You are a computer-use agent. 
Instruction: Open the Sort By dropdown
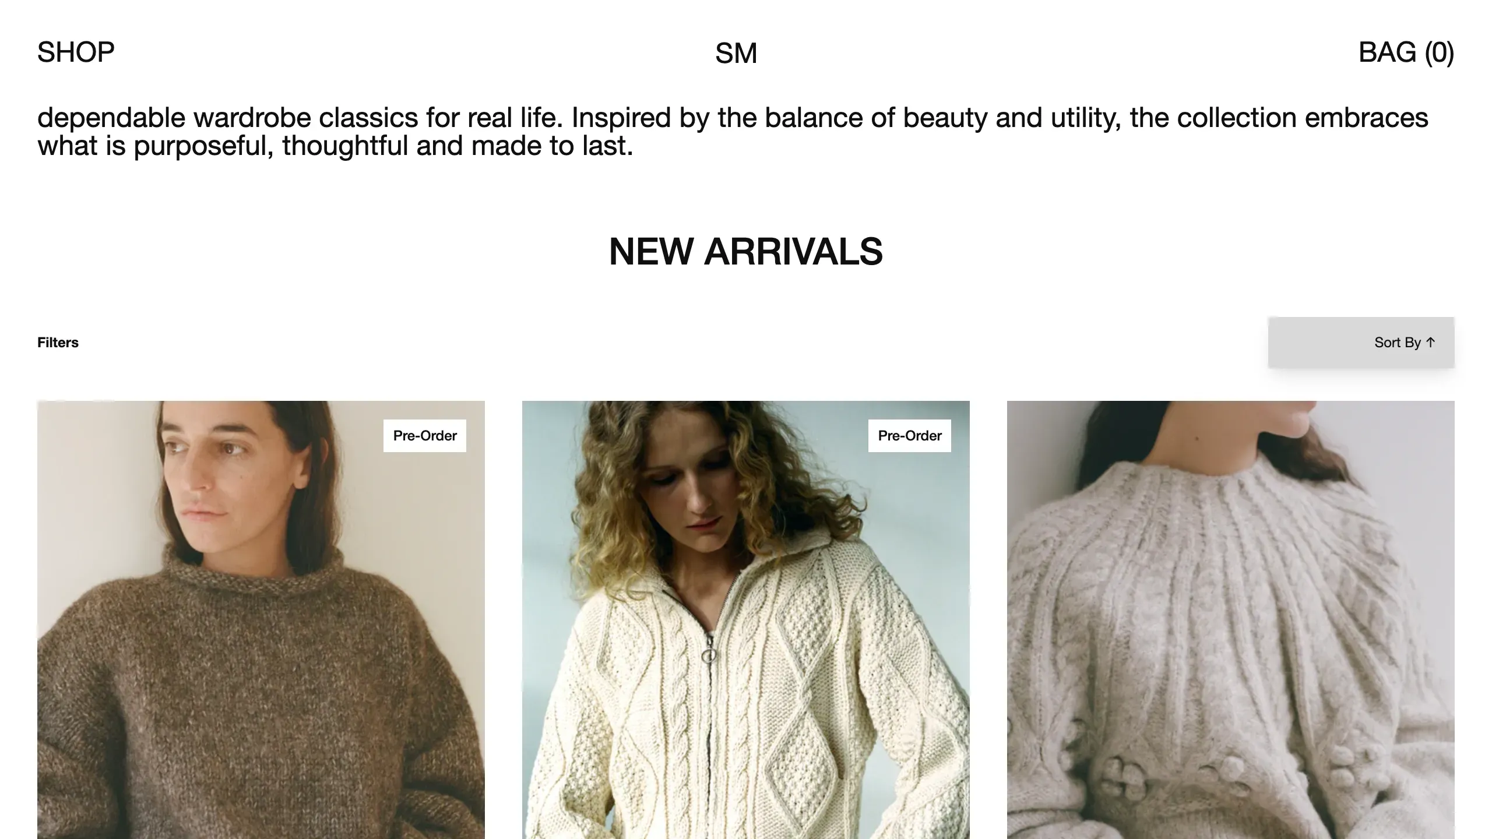[1361, 343]
